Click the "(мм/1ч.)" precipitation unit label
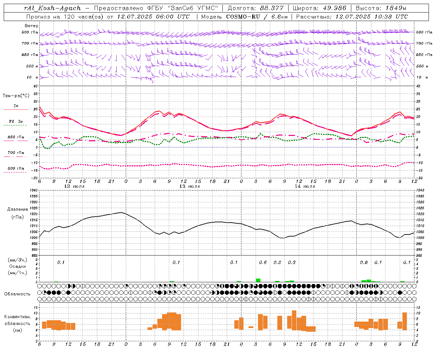This screenshot has height=347, width=434. [x=18, y=273]
